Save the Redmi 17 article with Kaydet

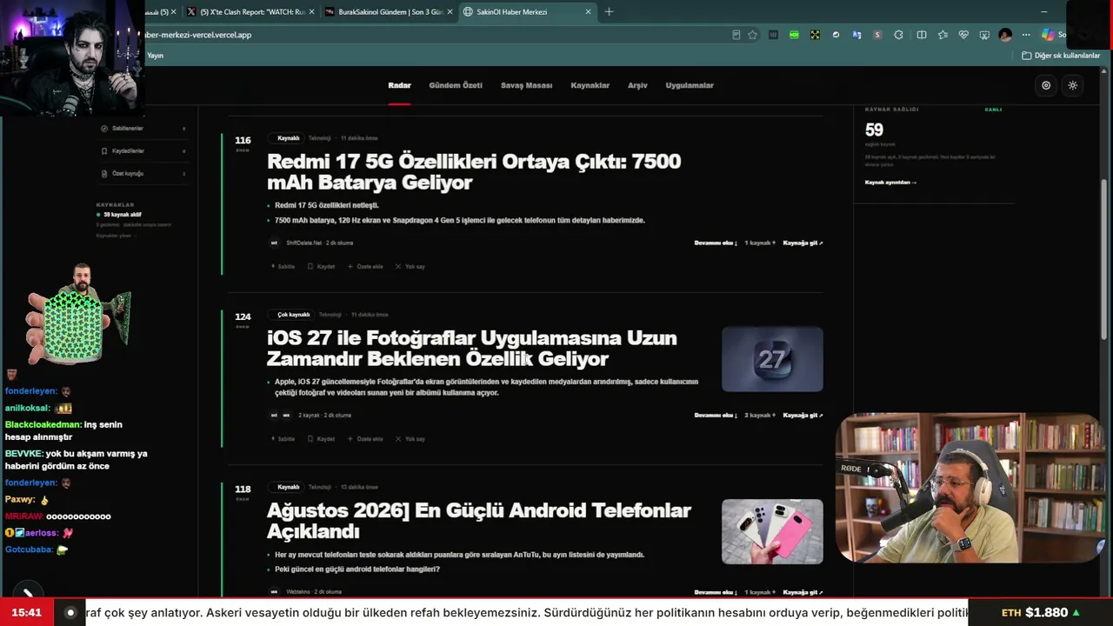point(321,267)
